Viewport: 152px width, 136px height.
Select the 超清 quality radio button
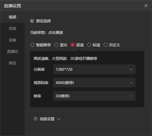(73, 45)
